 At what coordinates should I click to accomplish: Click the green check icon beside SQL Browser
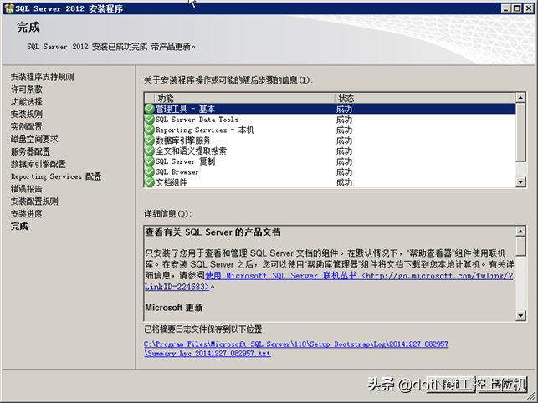click(149, 172)
